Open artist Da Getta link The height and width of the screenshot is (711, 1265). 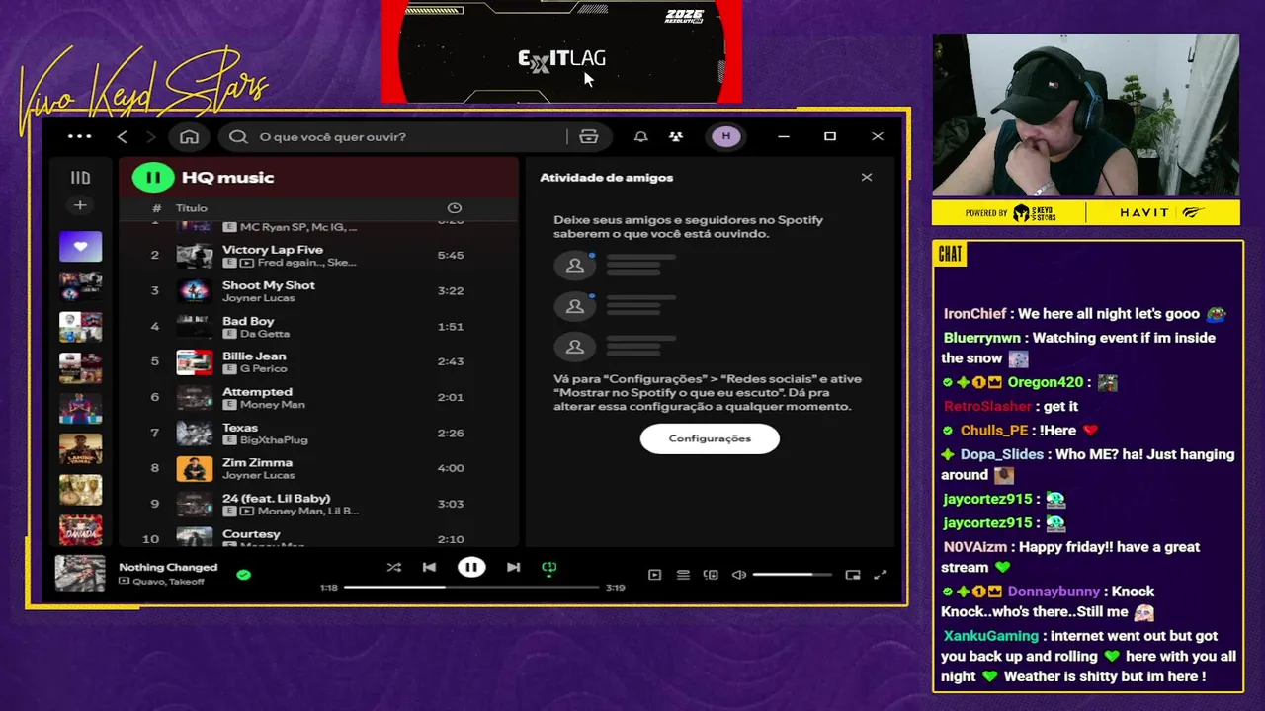(x=265, y=334)
